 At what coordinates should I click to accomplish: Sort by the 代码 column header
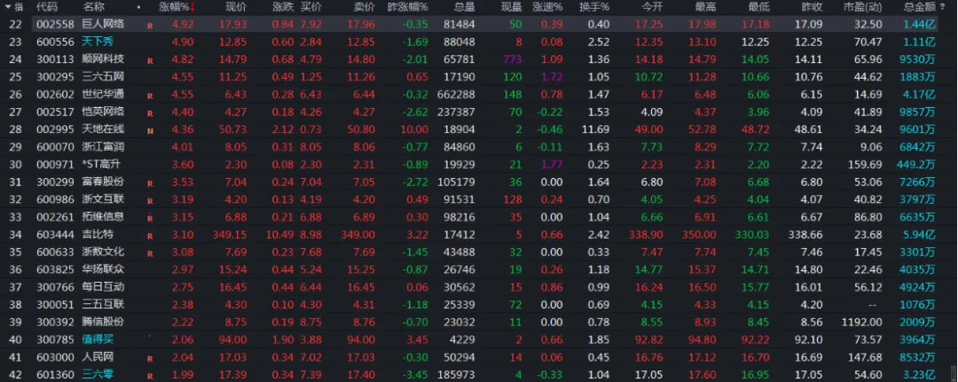pos(47,7)
